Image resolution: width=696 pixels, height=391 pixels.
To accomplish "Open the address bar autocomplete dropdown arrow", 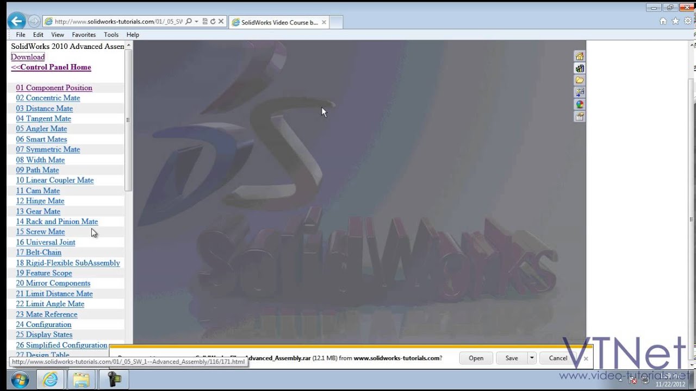I will click(x=196, y=22).
